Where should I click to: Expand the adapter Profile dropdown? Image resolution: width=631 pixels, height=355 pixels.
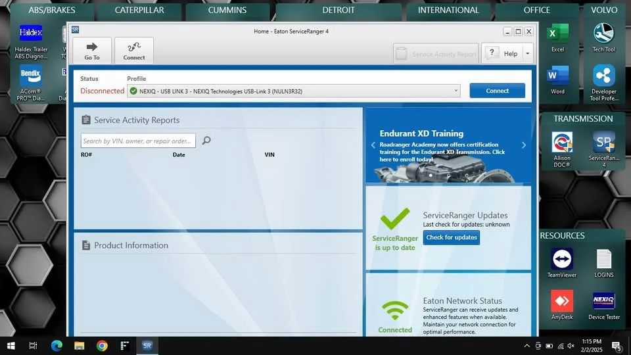(x=456, y=91)
